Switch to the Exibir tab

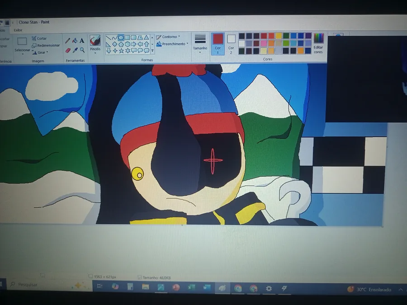click(18, 30)
